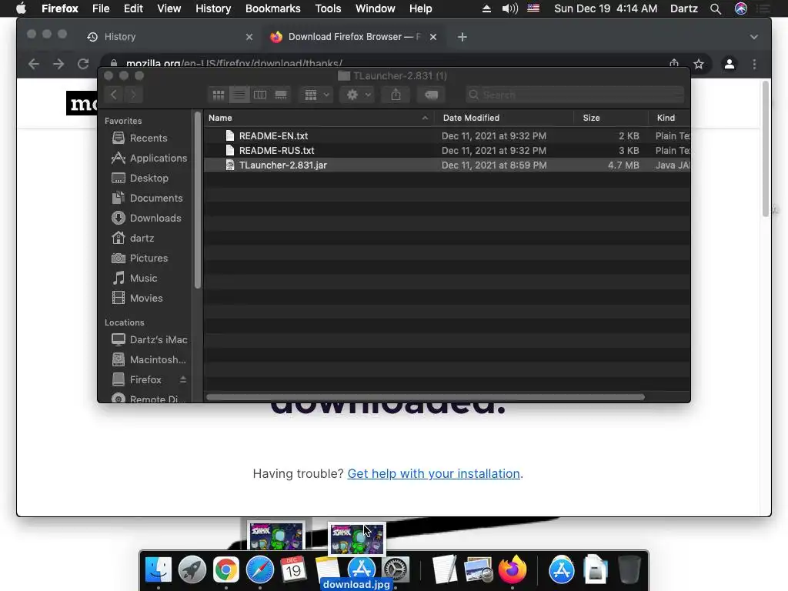Click the browser Forward arrow
788x591 pixels.
(x=58, y=64)
